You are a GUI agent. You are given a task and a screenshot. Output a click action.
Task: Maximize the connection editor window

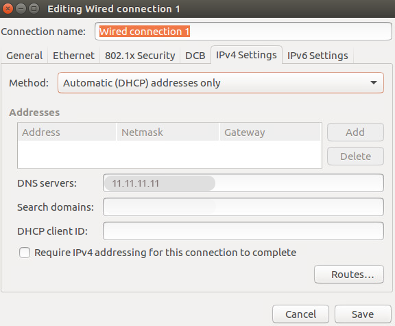point(34,9)
